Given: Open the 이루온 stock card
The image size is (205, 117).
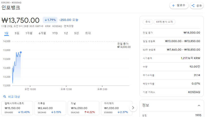Looking at the screenshot, I should [x=50, y=108].
